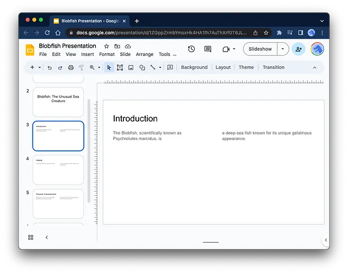
Task: Open the move to folder icon
Action: pos(117,46)
